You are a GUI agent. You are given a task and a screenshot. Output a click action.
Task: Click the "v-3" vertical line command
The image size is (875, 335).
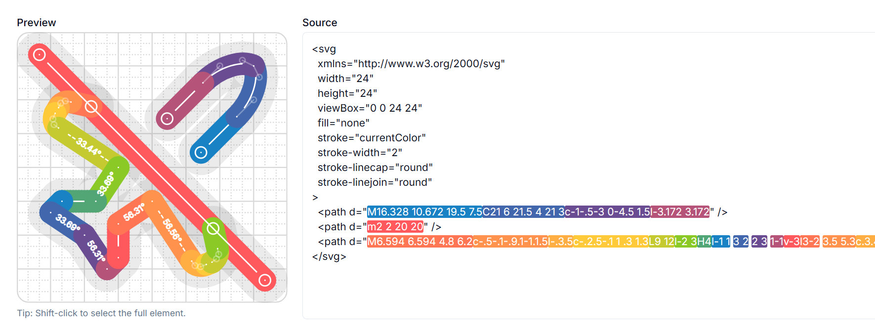click(x=792, y=242)
